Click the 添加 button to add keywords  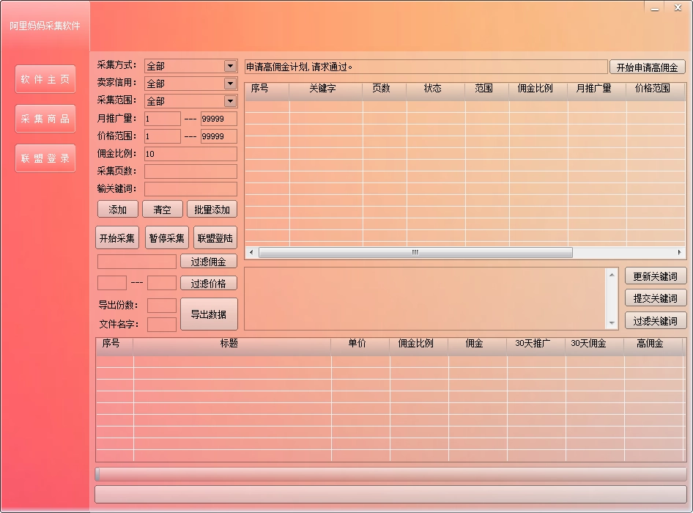(x=116, y=209)
